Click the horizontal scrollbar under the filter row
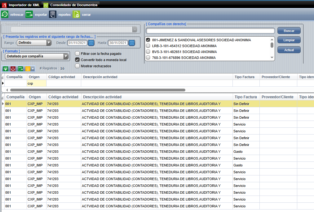314x212 pixels. tap(98, 90)
